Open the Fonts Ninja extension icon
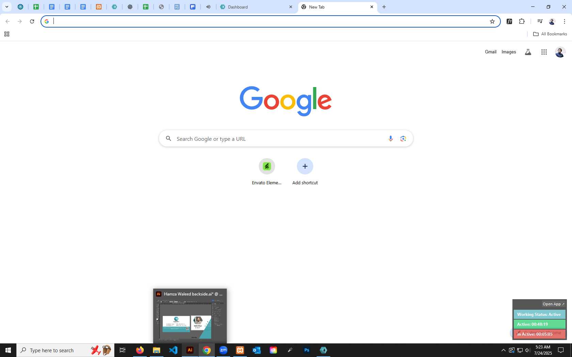572x357 pixels. (509, 21)
